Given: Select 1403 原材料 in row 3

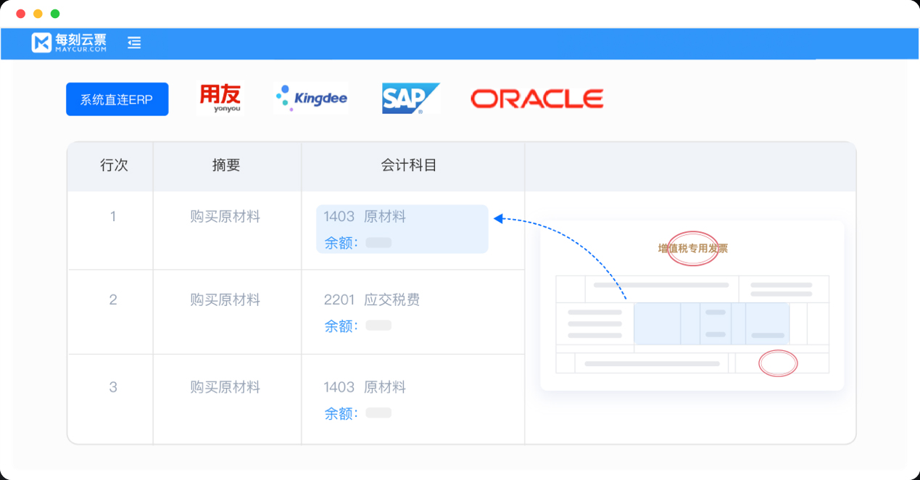Looking at the screenshot, I should pyautogui.click(x=364, y=387).
